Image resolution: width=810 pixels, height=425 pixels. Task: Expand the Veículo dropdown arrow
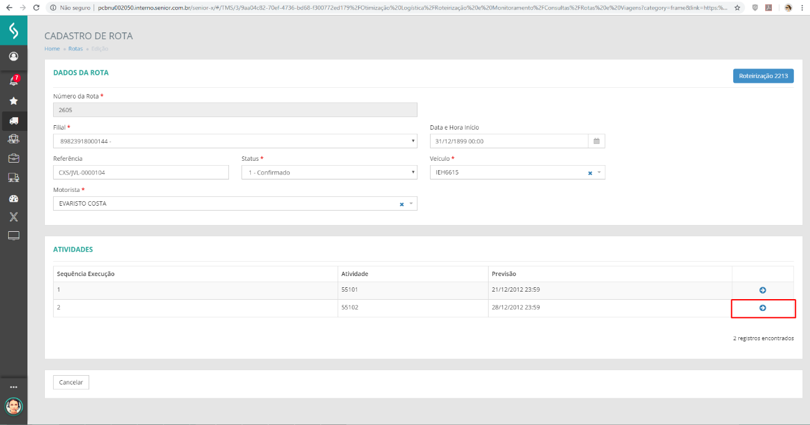[600, 173]
